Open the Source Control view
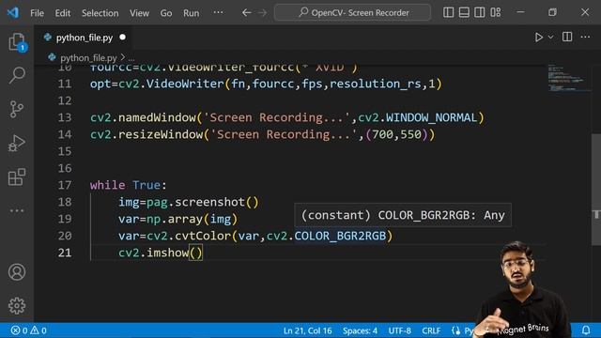This screenshot has height=338, width=601. point(17,109)
